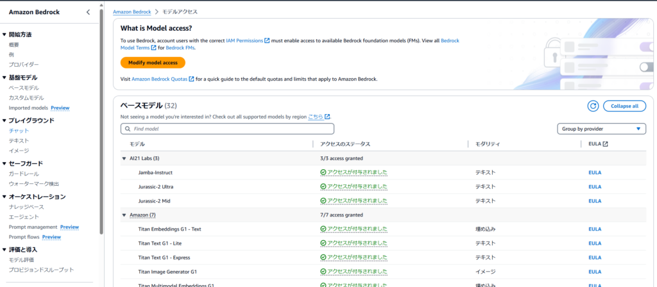The width and height of the screenshot is (657, 287).
Task: Click the external link icon after IAM Permissions
Action: (267, 40)
